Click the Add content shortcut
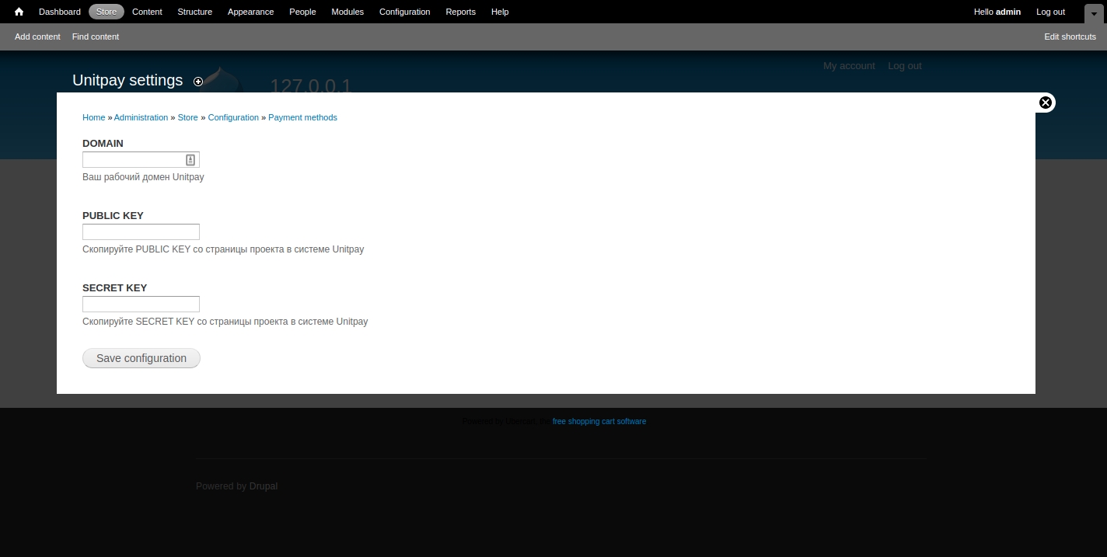The image size is (1107, 557). tap(37, 37)
